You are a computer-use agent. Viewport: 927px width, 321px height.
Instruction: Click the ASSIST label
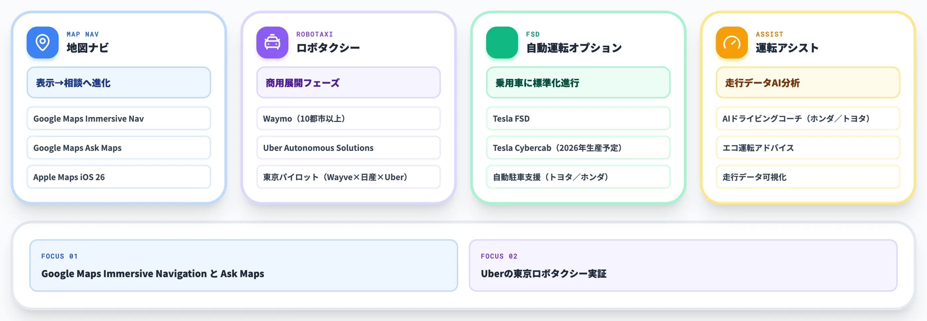(x=770, y=34)
